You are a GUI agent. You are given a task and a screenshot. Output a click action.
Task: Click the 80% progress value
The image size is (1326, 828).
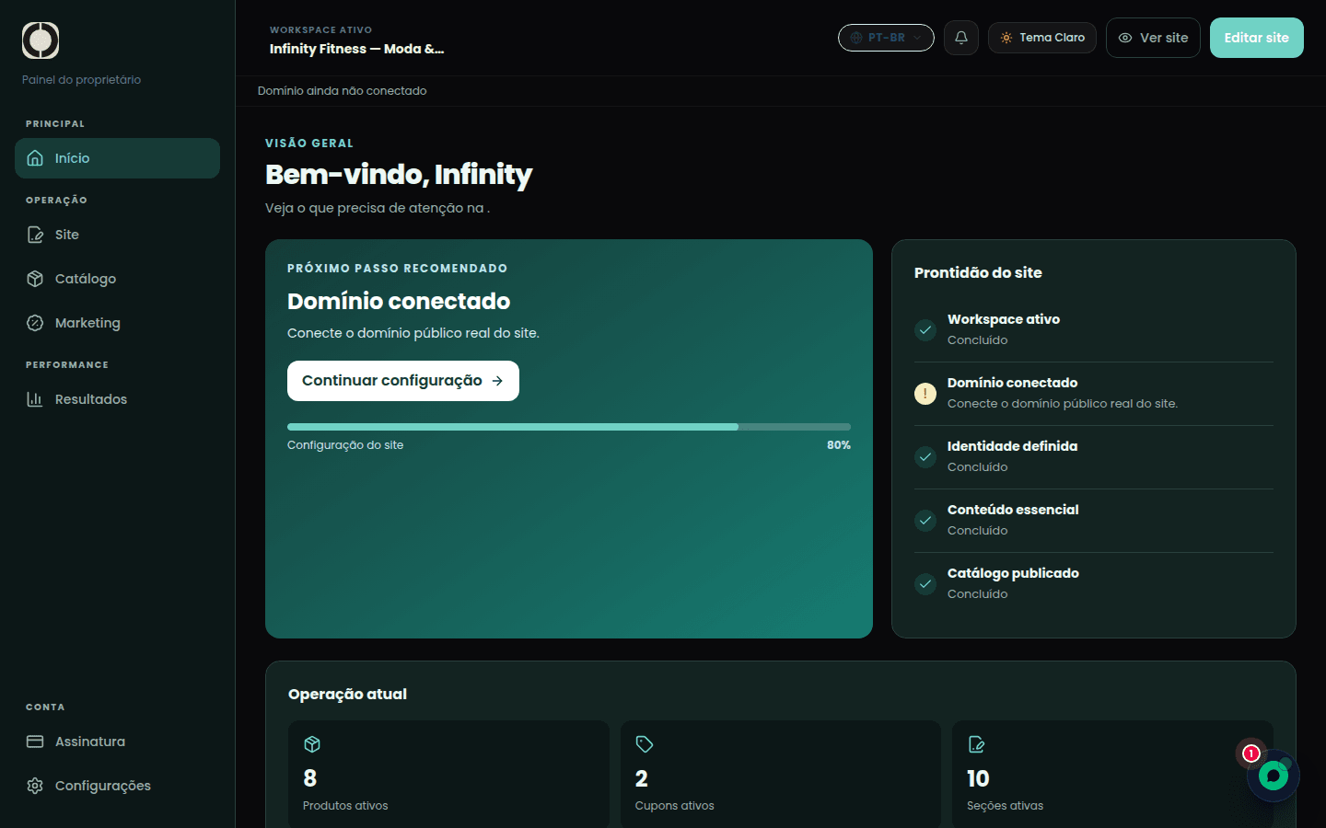839,445
